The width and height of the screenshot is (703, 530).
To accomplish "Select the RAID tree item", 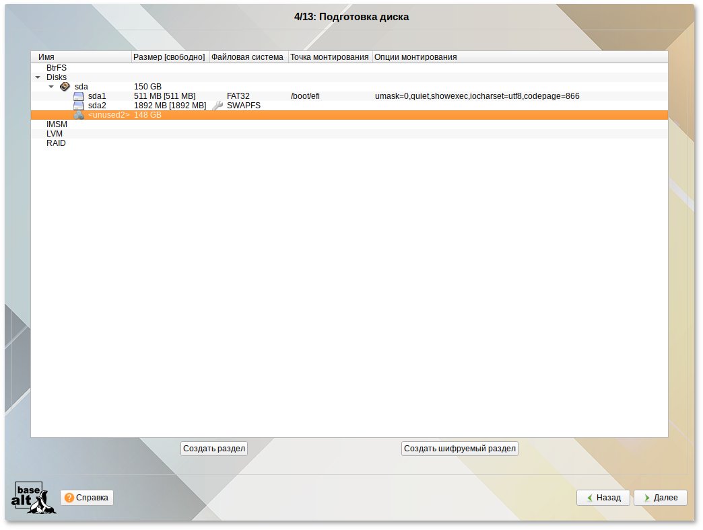I will (x=56, y=143).
